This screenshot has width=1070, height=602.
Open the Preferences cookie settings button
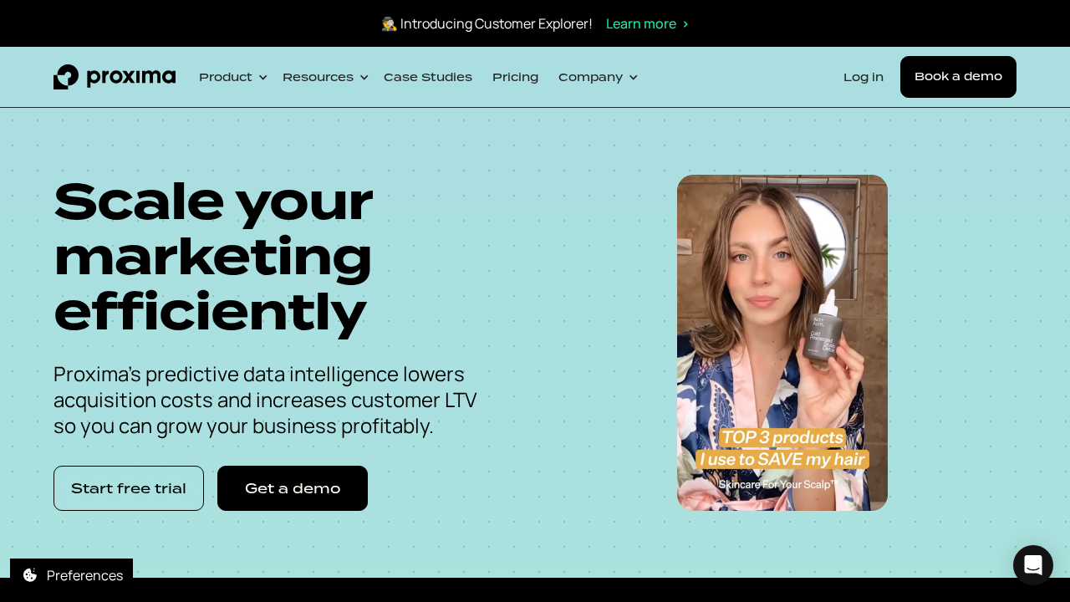tap(71, 575)
